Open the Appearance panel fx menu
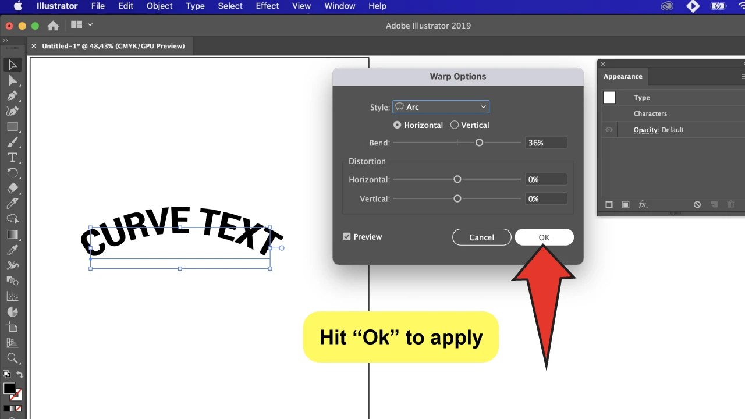 tap(643, 204)
